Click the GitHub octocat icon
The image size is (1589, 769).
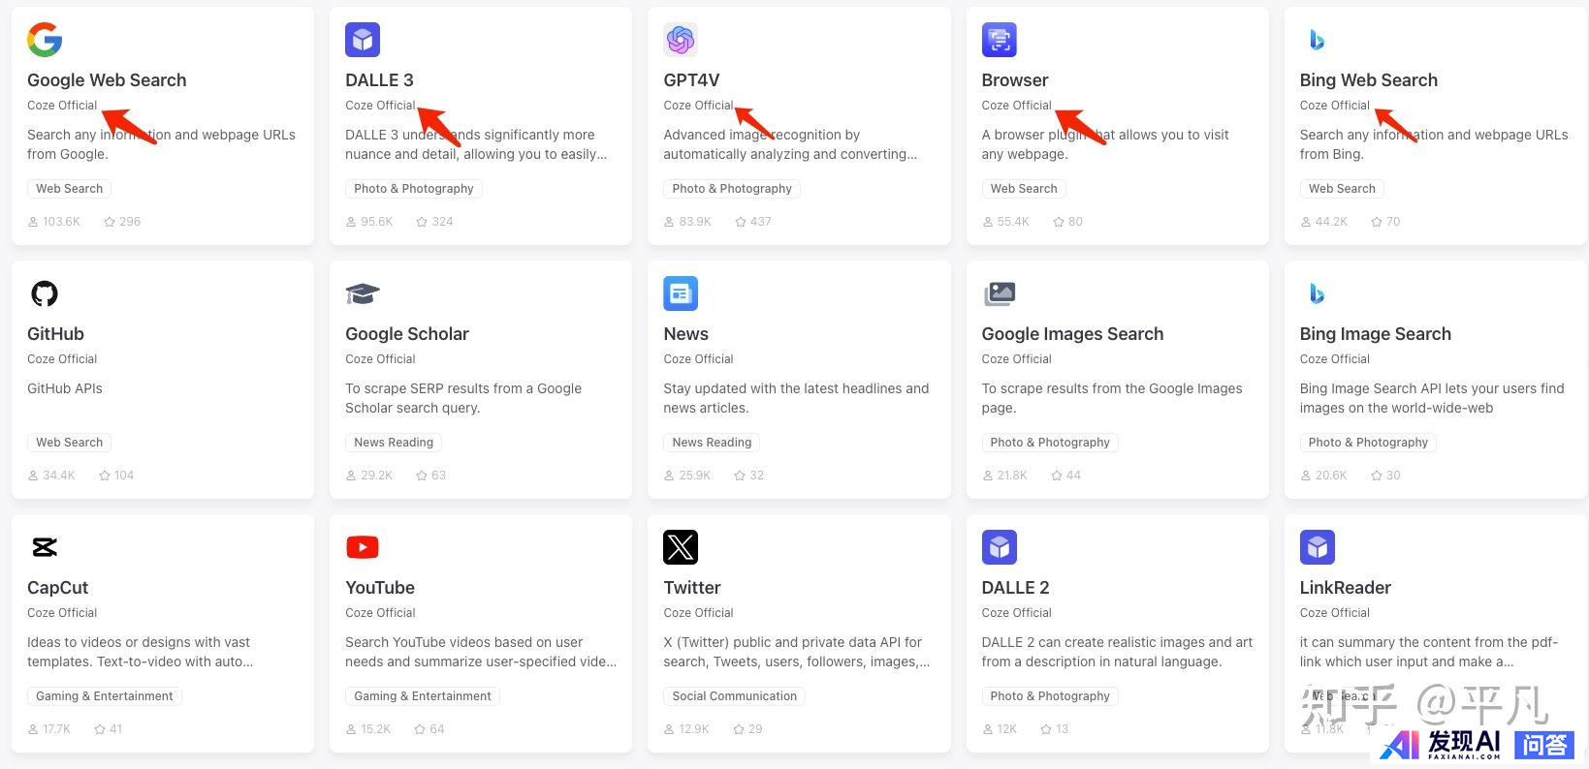(45, 293)
